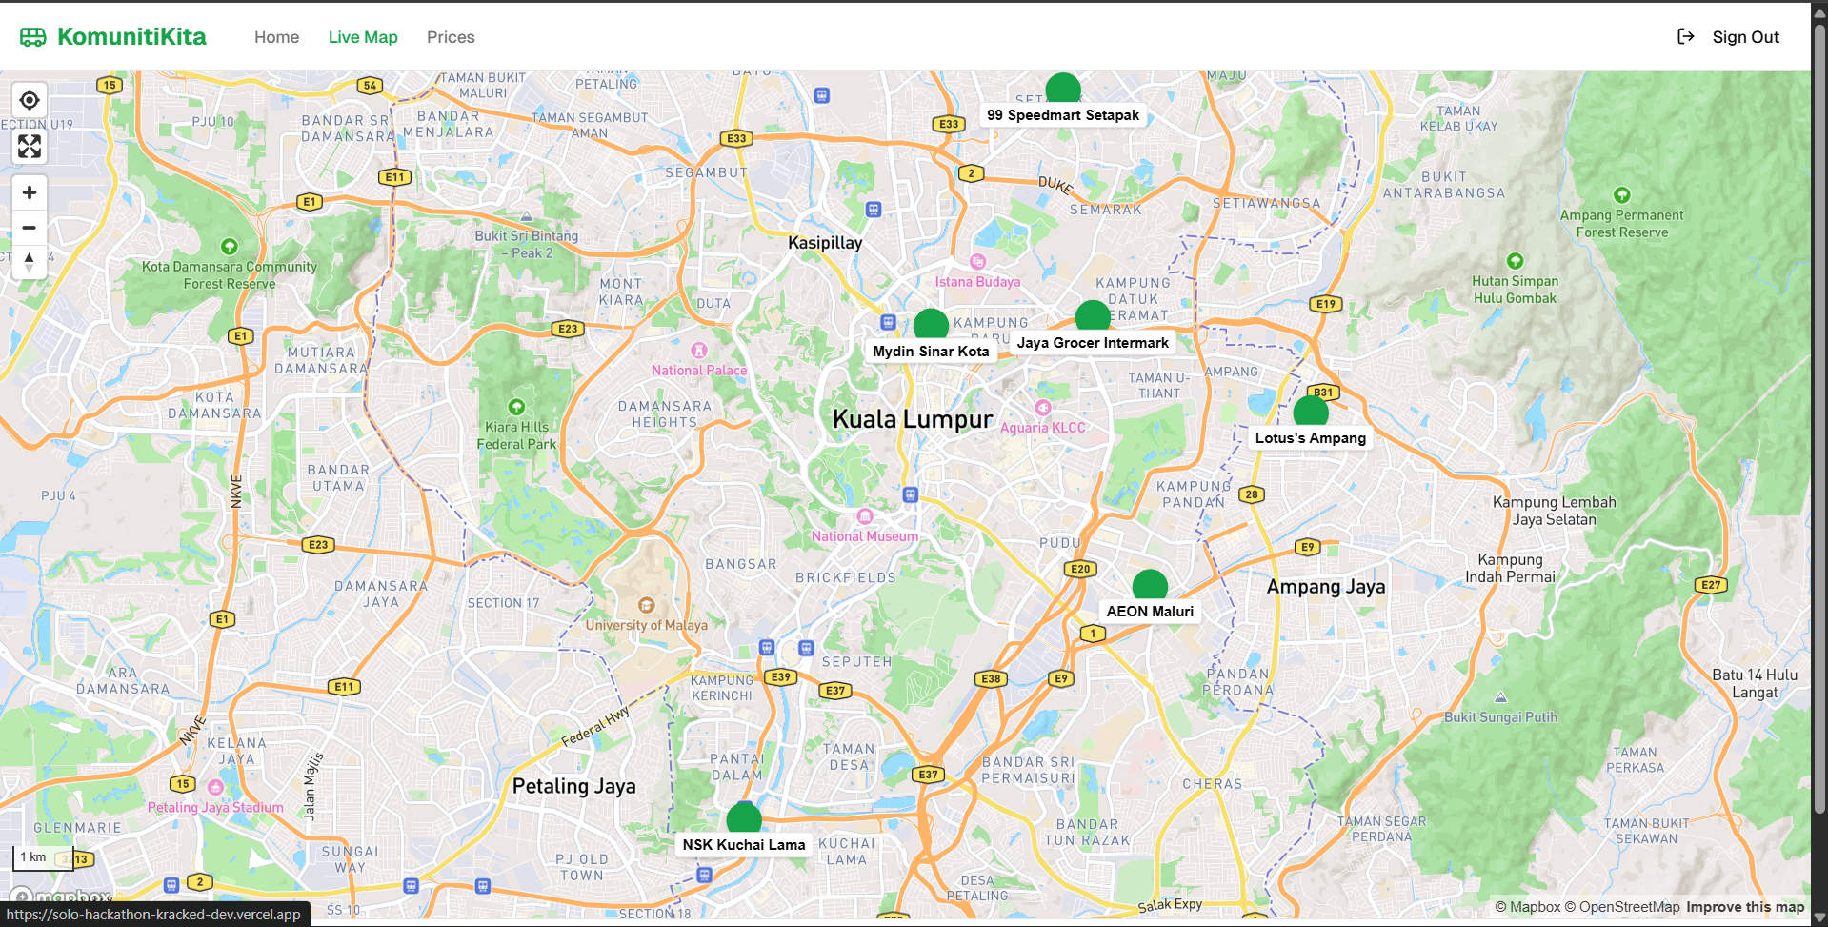The width and height of the screenshot is (1828, 927).
Task: Click the Jaya Grocer Intermark green marker
Action: pos(1093,316)
